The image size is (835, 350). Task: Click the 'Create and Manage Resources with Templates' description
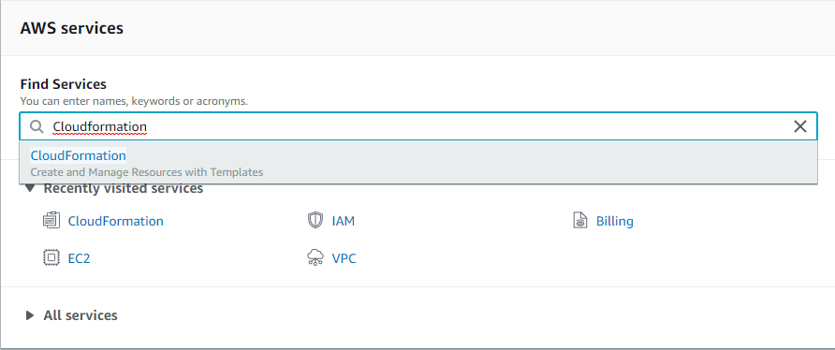pos(147,172)
